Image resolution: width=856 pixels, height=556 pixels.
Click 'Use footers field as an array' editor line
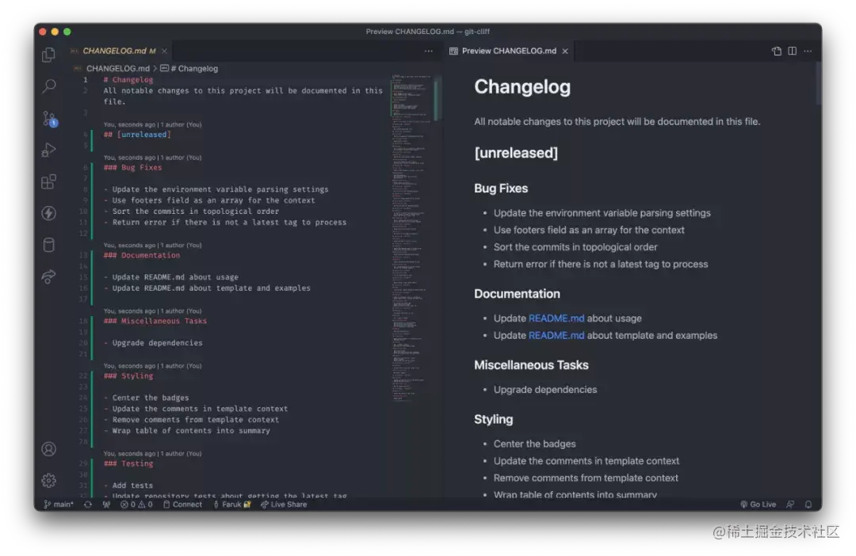point(209,200)
